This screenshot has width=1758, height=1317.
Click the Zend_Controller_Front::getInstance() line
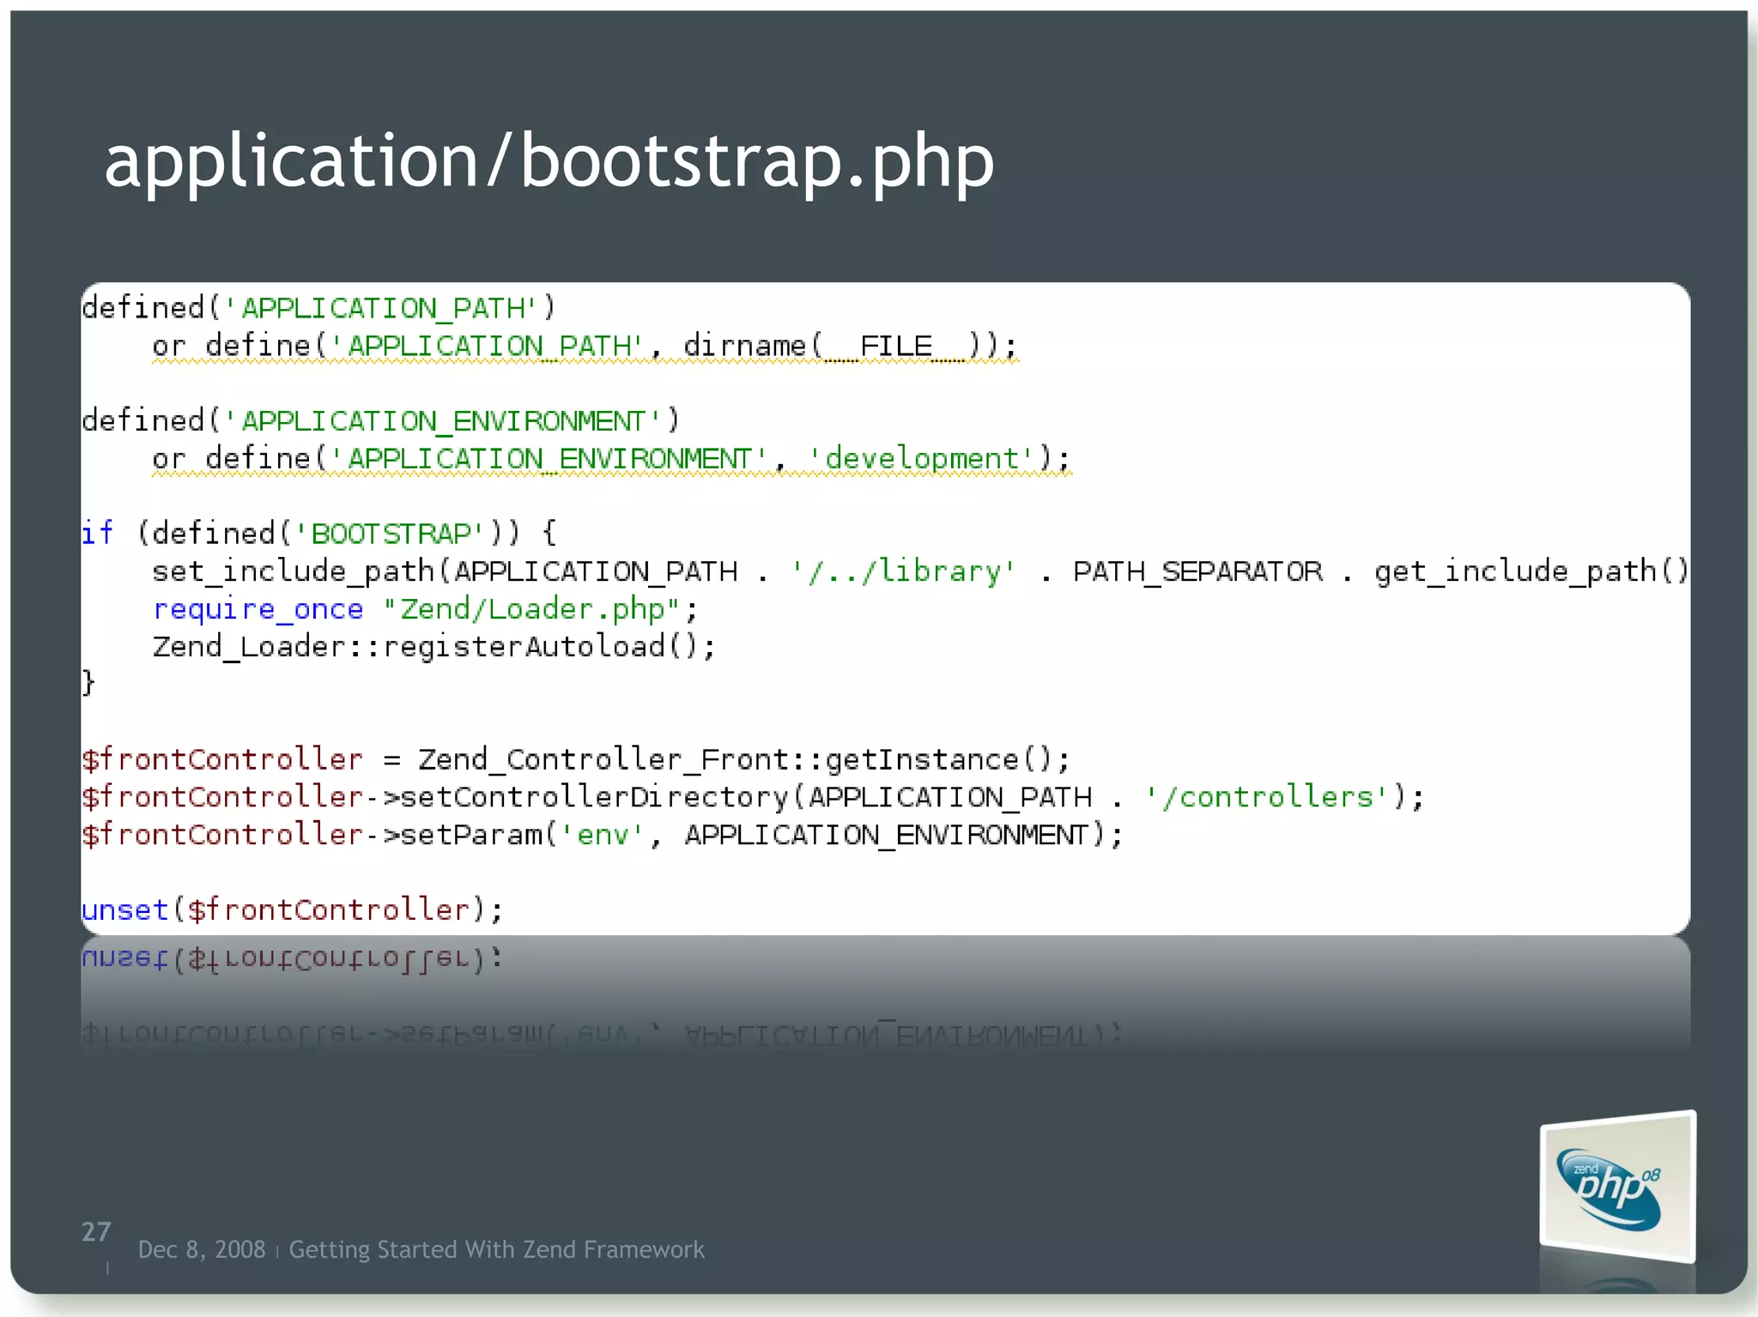[576, 759]
